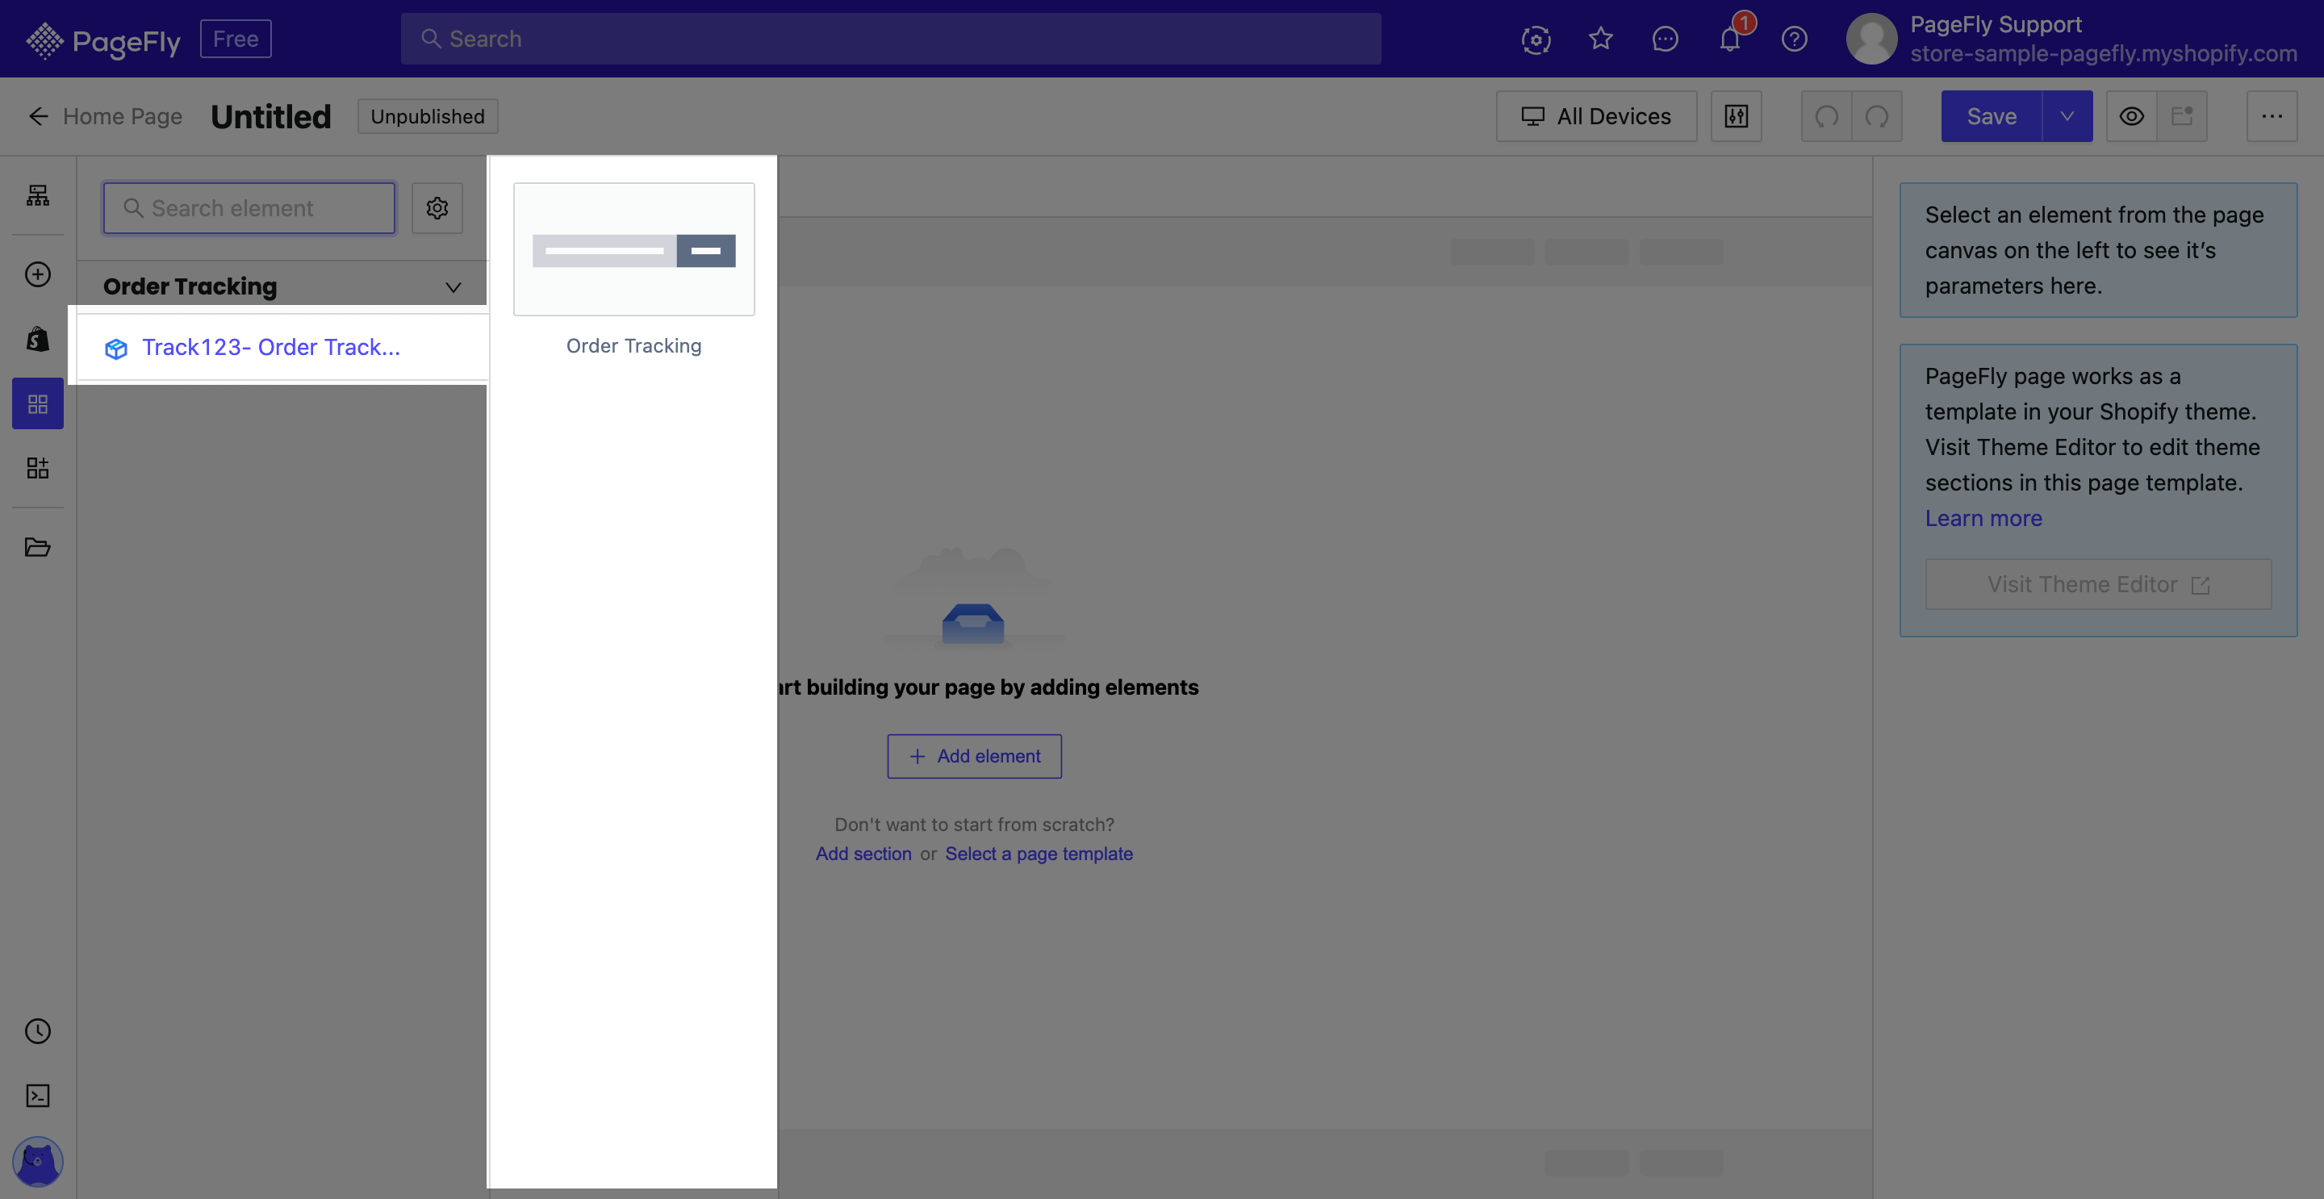The height and width of the screenshot is (1199, 2324).
Task: Preview page with the eye icon
Action: [x=2131, y=116]
